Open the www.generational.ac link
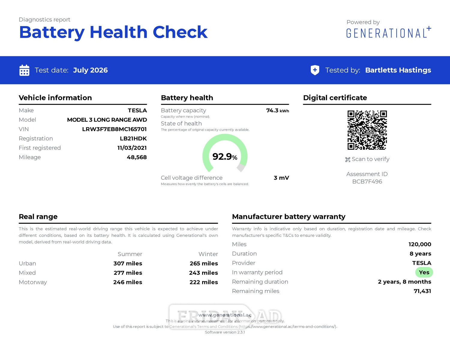 [225, 315]
